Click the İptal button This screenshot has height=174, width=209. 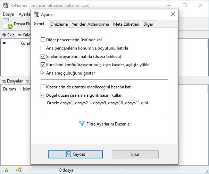pyautogui.click(x=135, y=155)
